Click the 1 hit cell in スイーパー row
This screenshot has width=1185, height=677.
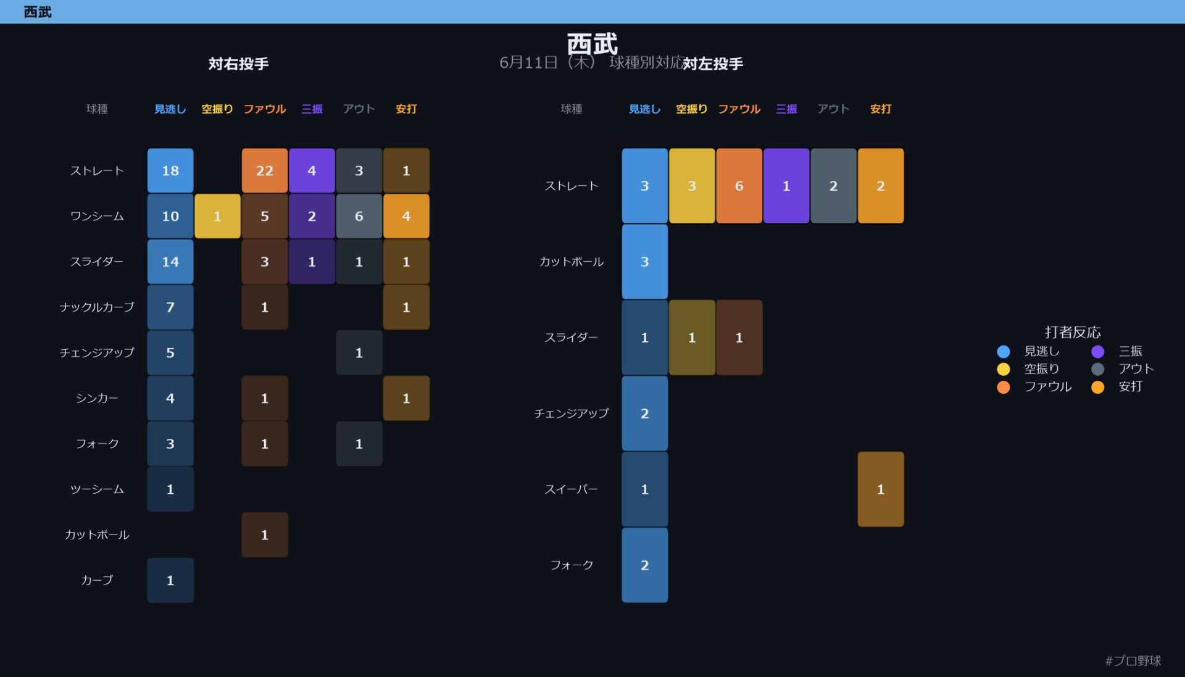click(x=881, y=489)
